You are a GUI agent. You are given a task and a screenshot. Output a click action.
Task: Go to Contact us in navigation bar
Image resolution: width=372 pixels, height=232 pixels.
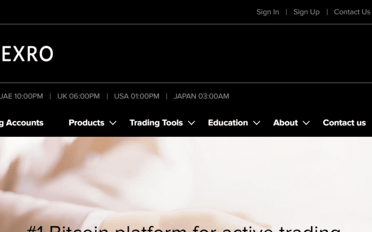click(x=344, y=123)
